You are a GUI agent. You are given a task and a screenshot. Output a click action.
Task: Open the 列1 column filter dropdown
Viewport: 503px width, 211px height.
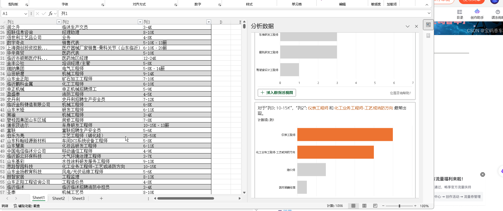[x=59, y=22]
